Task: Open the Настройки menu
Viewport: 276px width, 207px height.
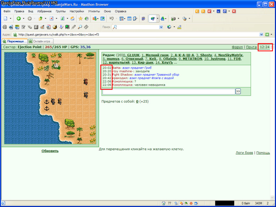Action: pyautogui.click(x=77, y=11)
